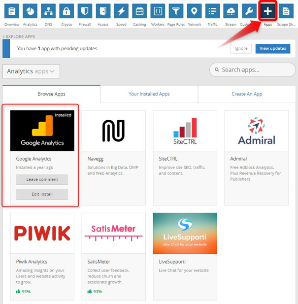Click the Ignore button
Image resolution: width=298 pixels, height=304 pixels.
tap(241, 49)
